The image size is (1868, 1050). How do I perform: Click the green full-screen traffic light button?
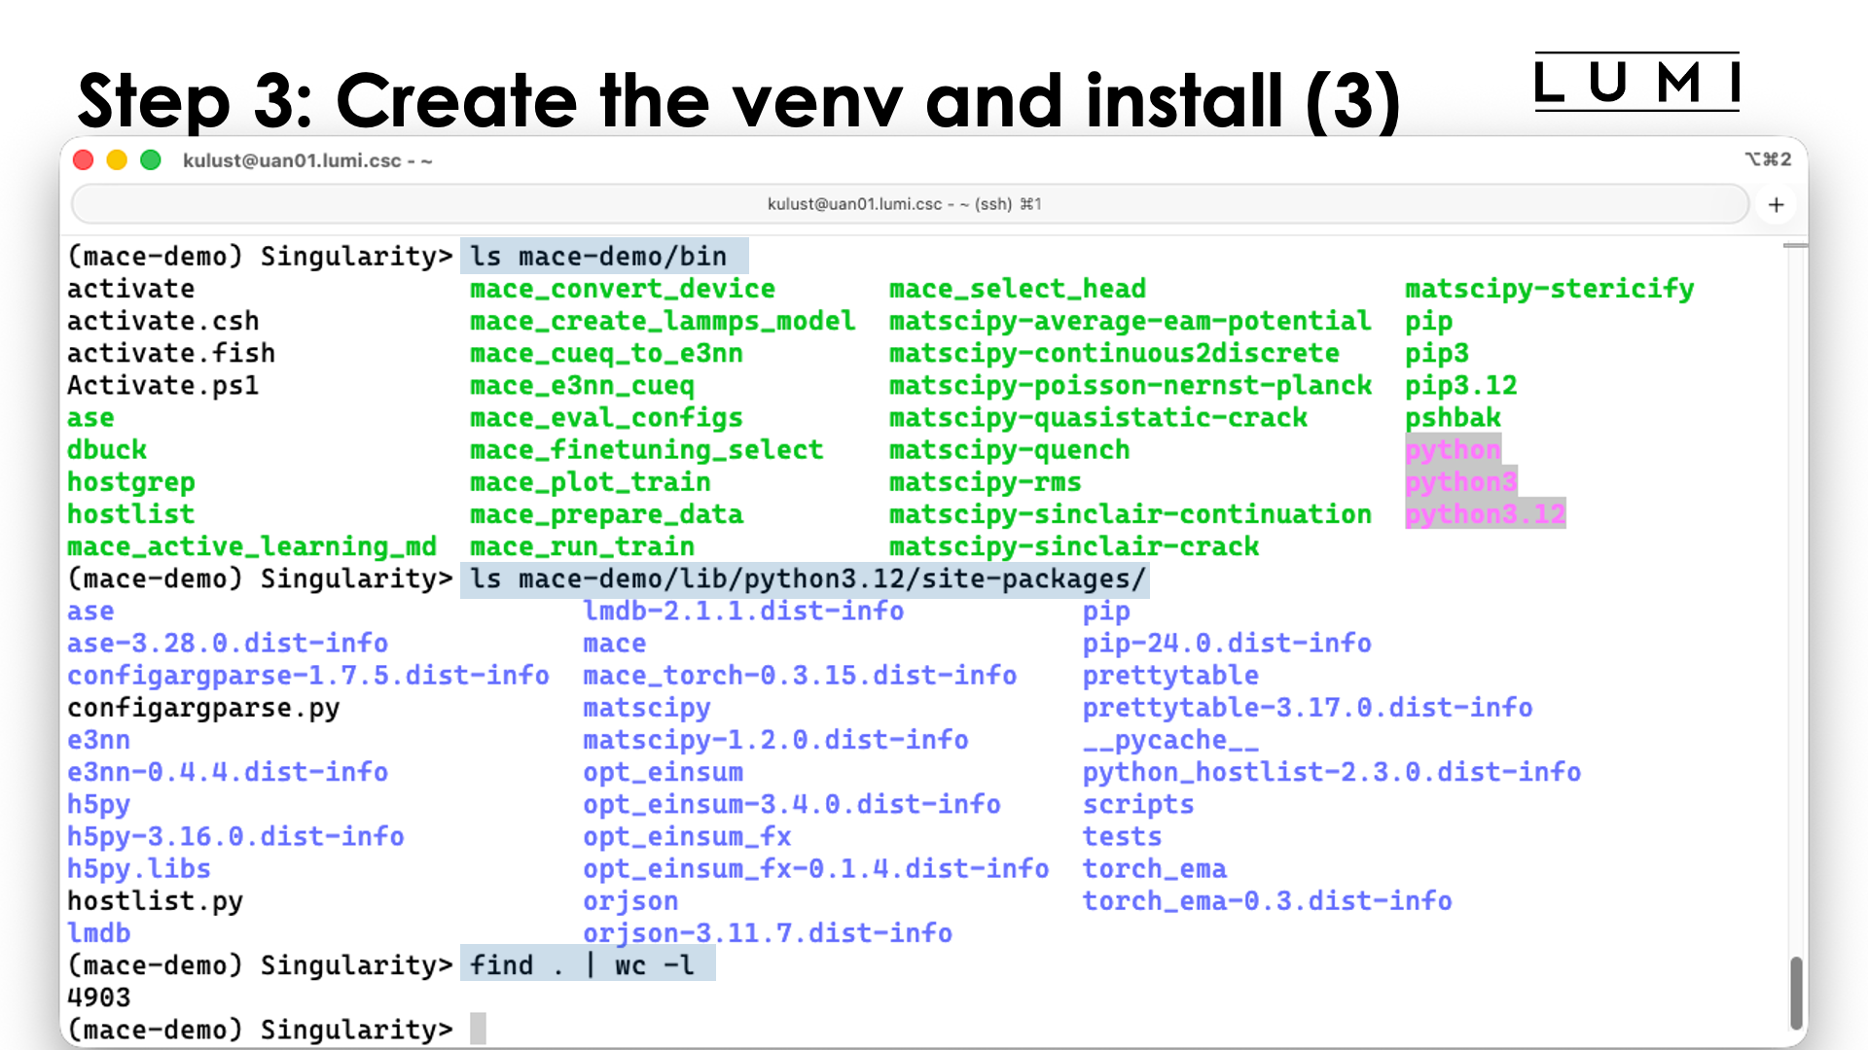tap(151, 159)
